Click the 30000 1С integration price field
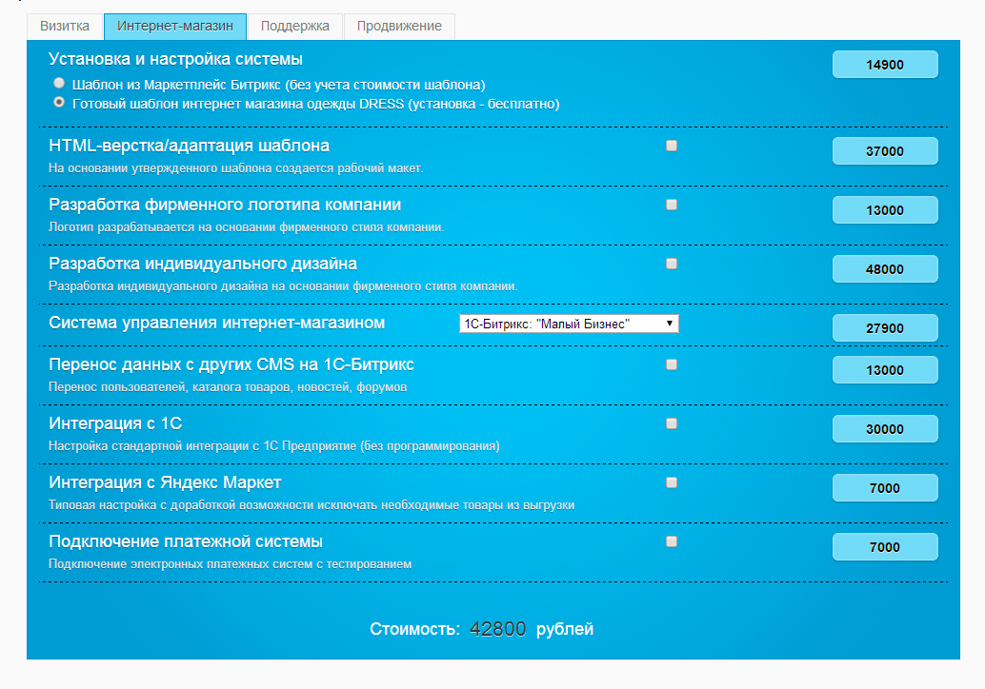This screenshot has width=985, height=689. point(885,429)
